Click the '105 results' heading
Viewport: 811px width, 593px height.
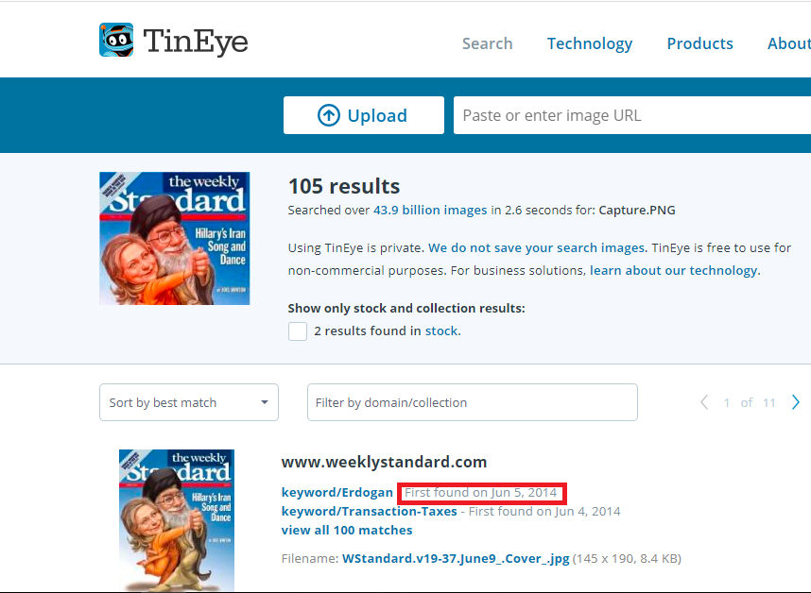pyautogui.click(x=344, y=186)
